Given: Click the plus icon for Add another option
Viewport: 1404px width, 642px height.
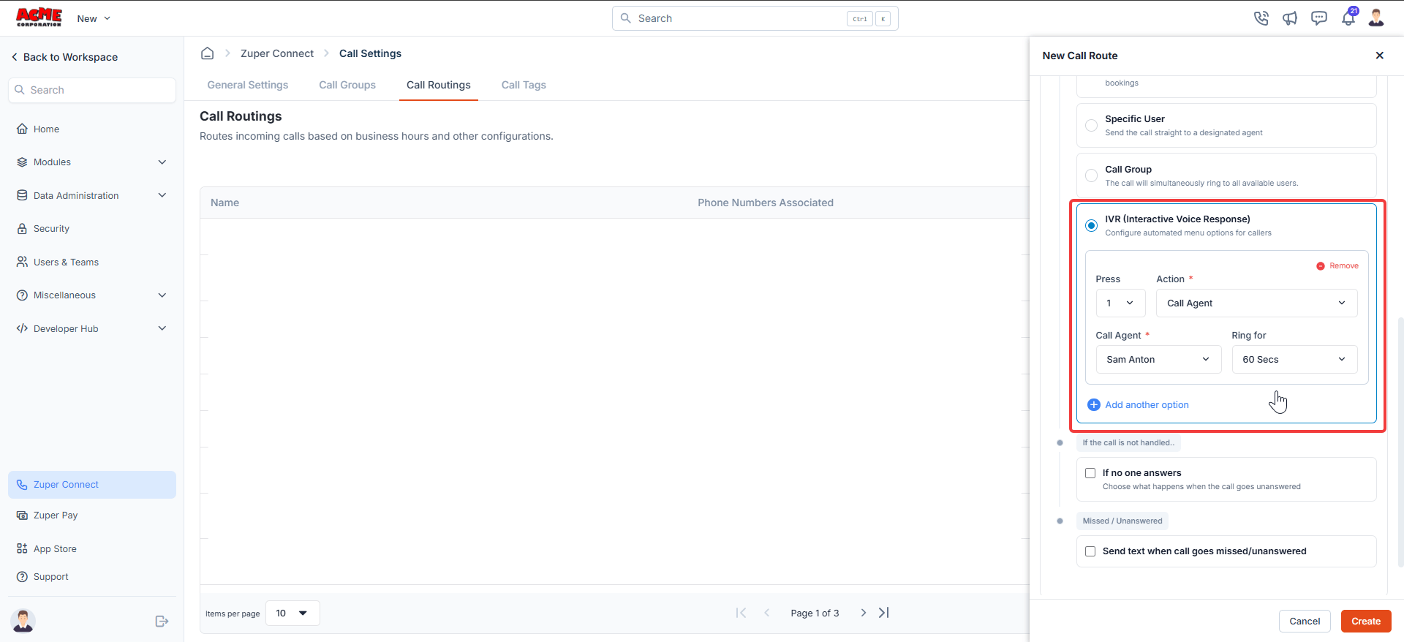Looking at the screenshot, I should (1094, 405).
